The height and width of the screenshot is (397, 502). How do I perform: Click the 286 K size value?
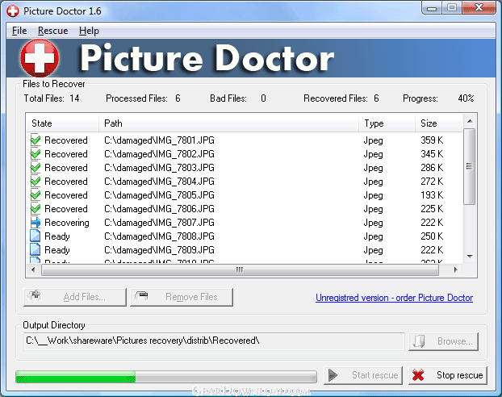pyautogui.click(x=432, y=168)
